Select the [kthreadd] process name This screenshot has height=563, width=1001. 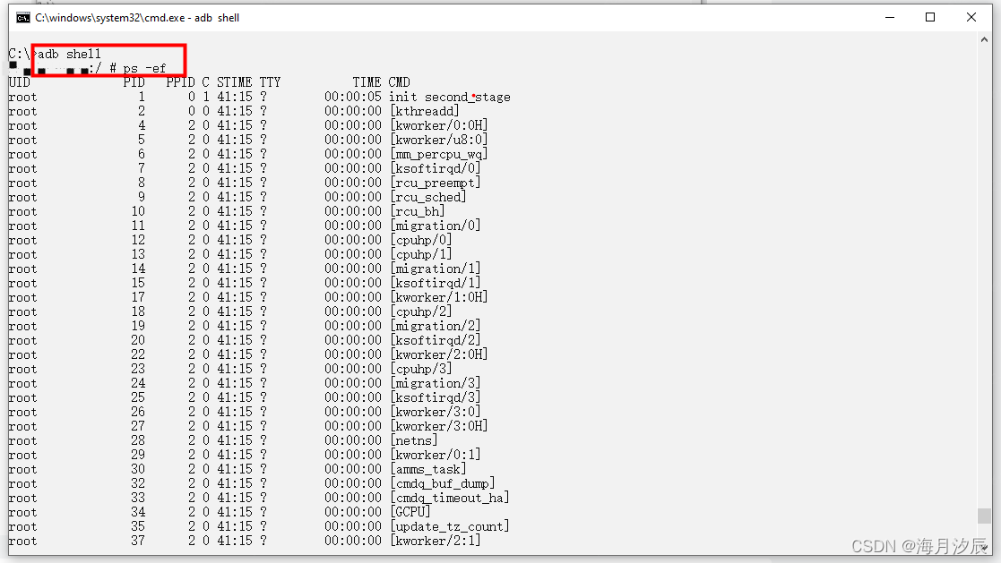[x=424, y=110]
